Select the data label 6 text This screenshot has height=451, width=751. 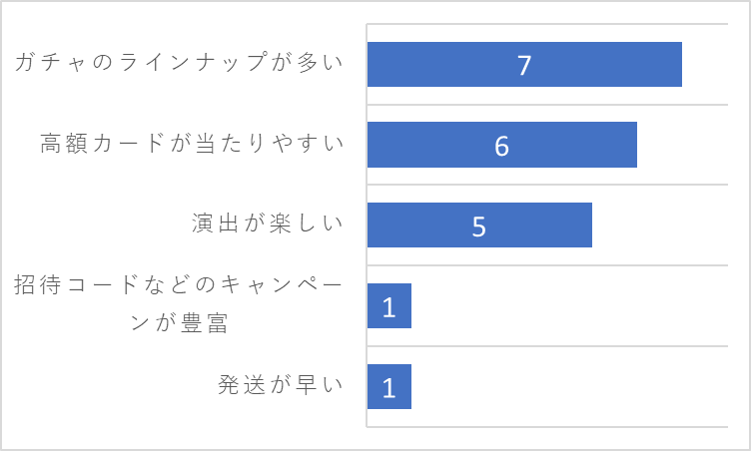coord(501,146)
